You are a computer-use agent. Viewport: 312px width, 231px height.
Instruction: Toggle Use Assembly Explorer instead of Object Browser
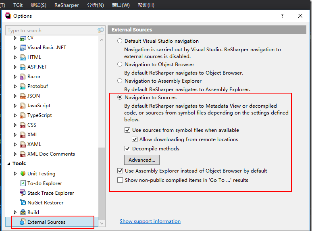120,171
